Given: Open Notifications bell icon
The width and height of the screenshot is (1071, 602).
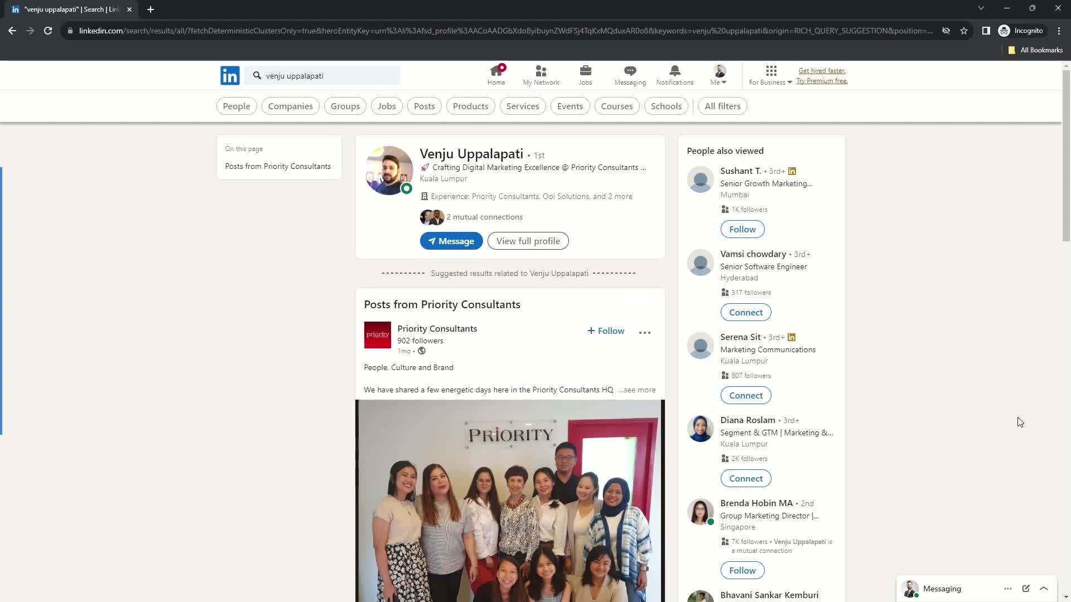Looking at the screenshot, I should click(x=674, y=75).
